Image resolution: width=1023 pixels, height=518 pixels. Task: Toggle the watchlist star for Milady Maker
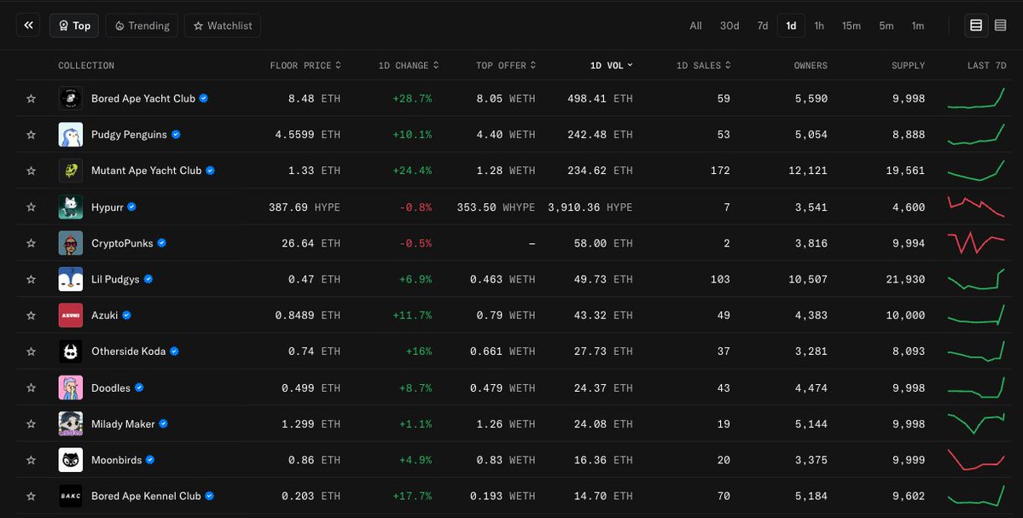tap(31, 423)
